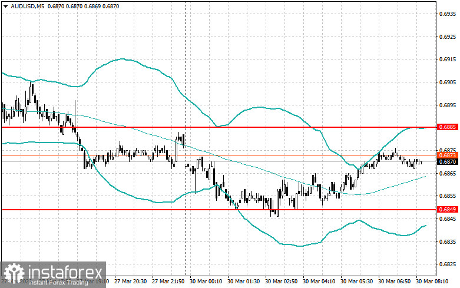Select the 0.6895 price axis value

click(448, 105)
